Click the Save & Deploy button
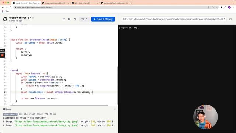The image size is (236, 133). pyautogui.click(x=103, y=19)
